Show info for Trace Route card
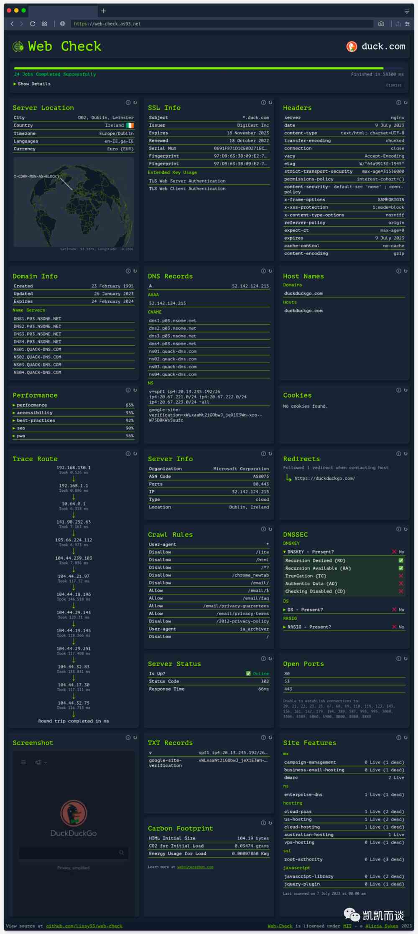Screen dimensions: 418x934 [128, 454]
